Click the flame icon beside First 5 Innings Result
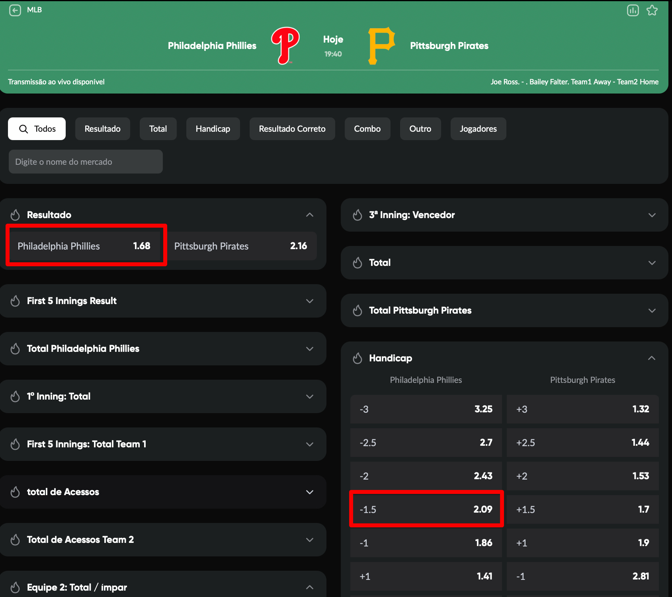The width and height of the screenshot is (672, 597). tap(15, 301)
